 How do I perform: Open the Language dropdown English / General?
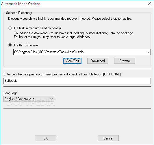click(29, 99)
